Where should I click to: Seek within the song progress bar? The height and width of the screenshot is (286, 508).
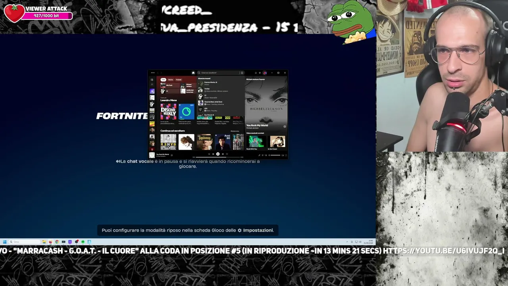tap(217, 157)
